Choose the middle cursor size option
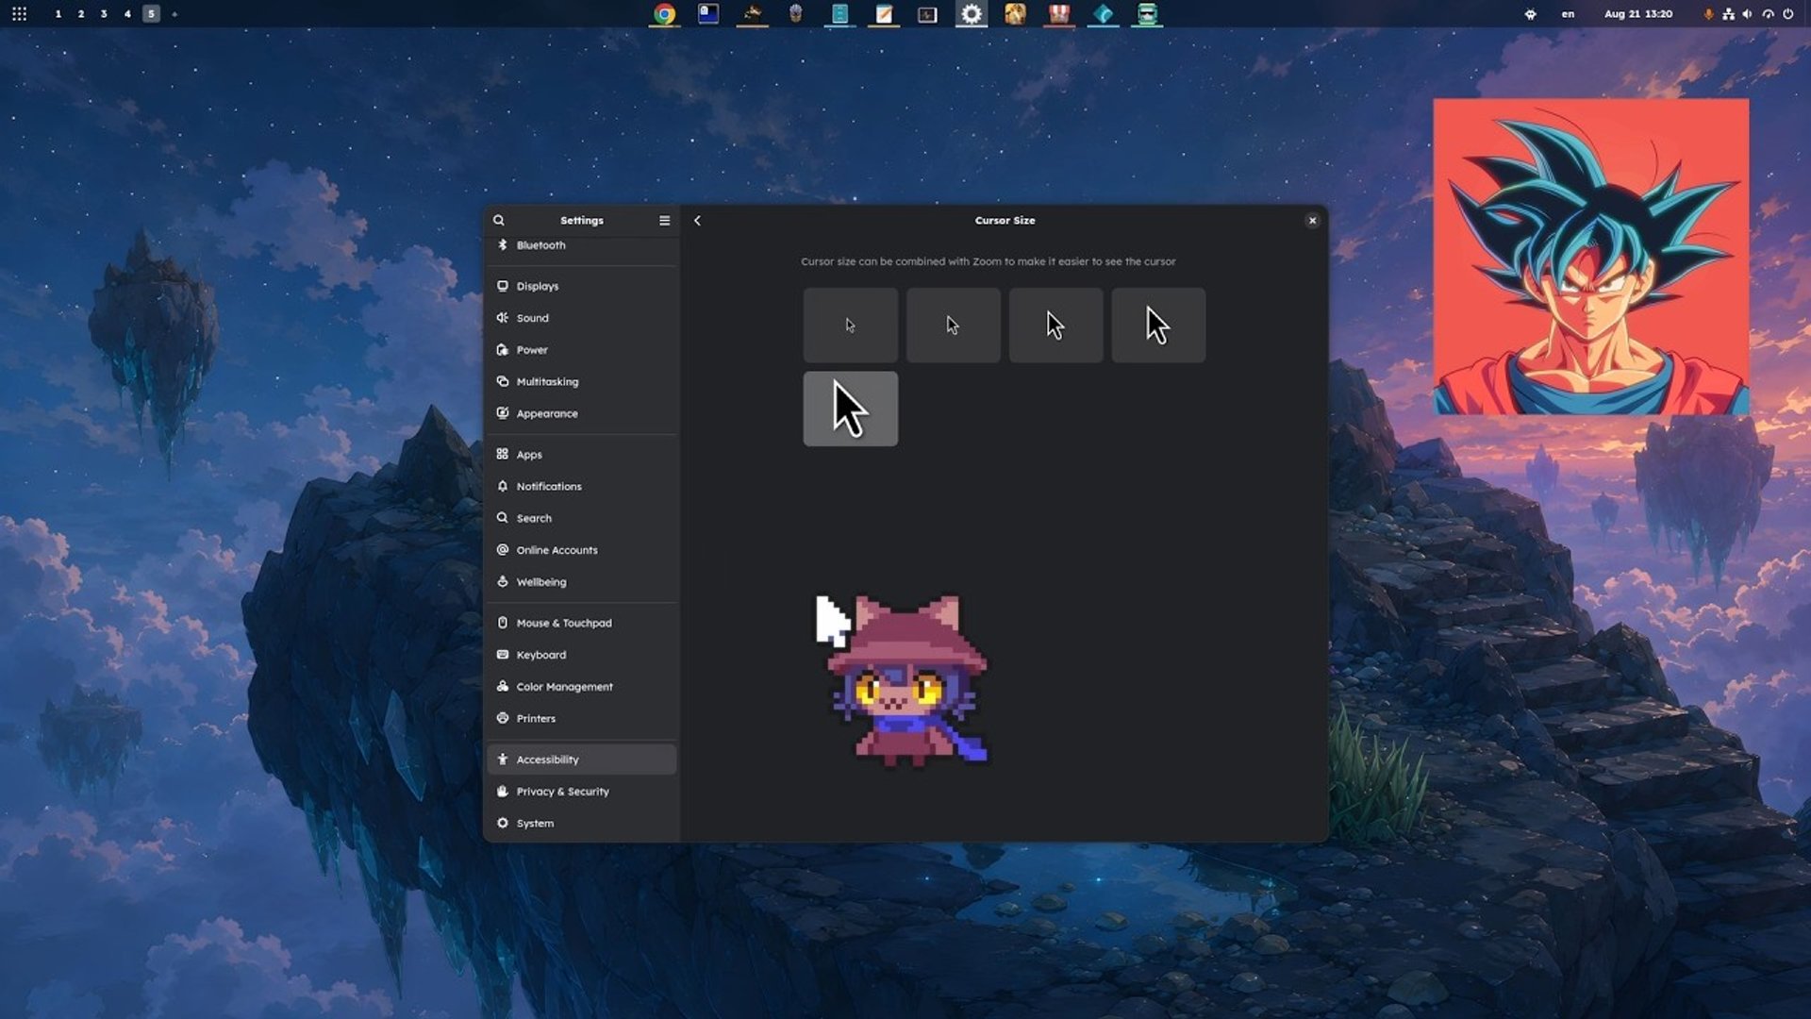The height and width of the screenshot is (1019, 1811). (1056, 326)
